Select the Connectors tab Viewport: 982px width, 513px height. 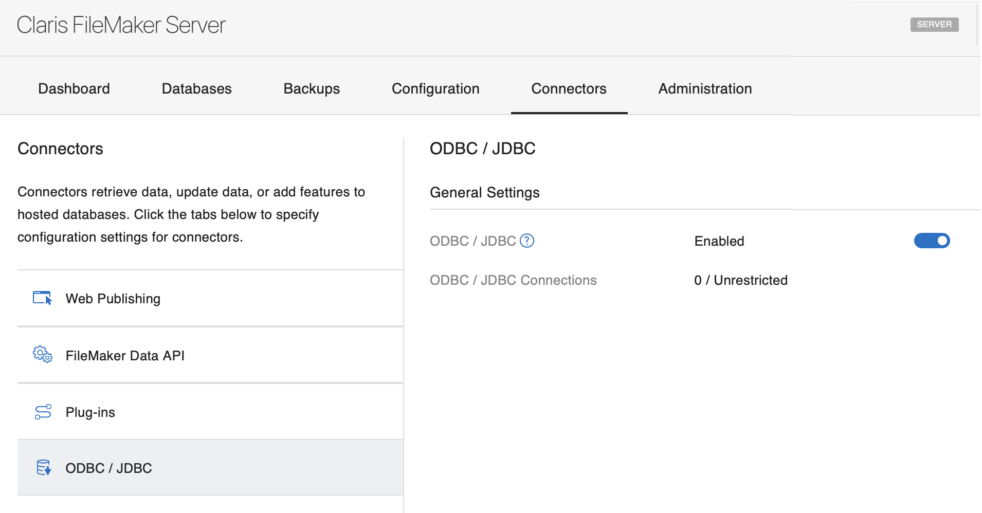(x=569, y=88)
